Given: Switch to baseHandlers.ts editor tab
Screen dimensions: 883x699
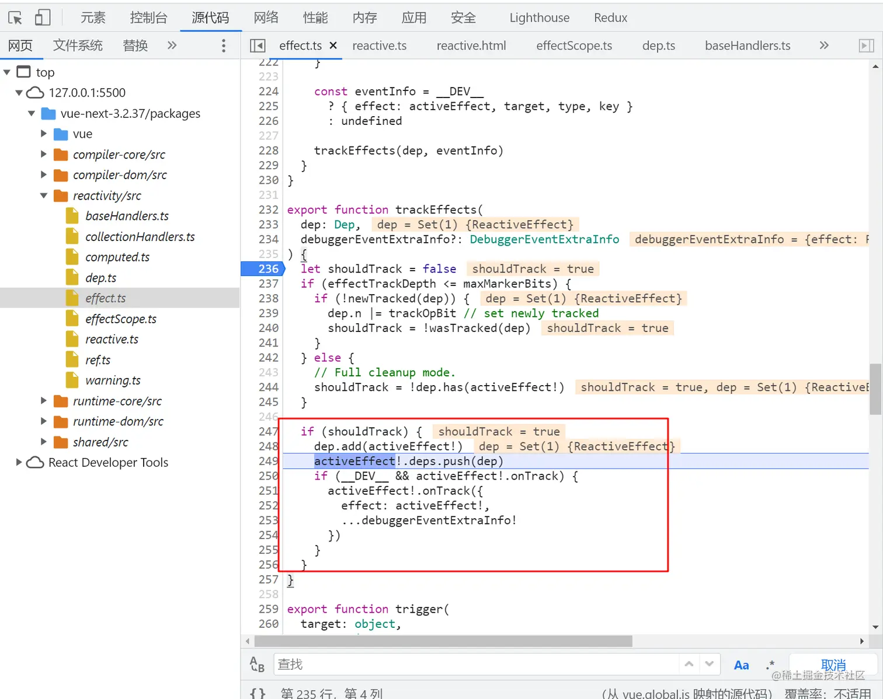Looking at the screenshot, I should (x=748, y=46).
